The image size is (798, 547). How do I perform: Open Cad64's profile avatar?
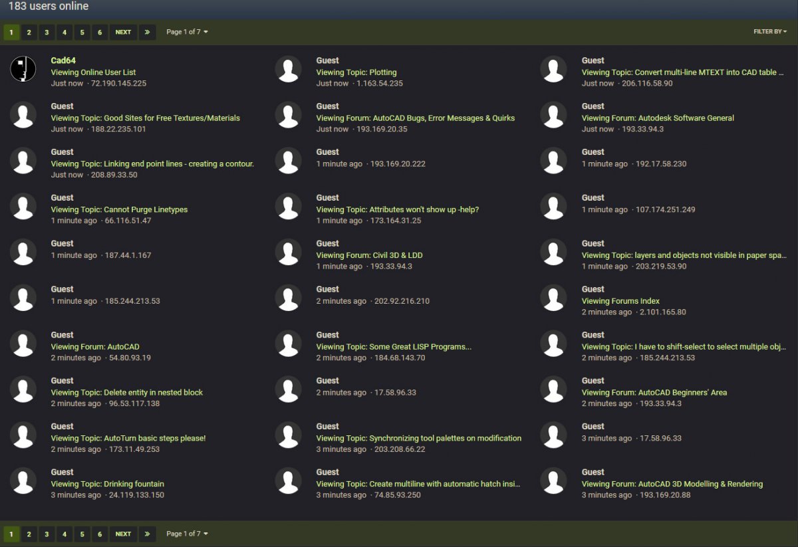point(23,68)
